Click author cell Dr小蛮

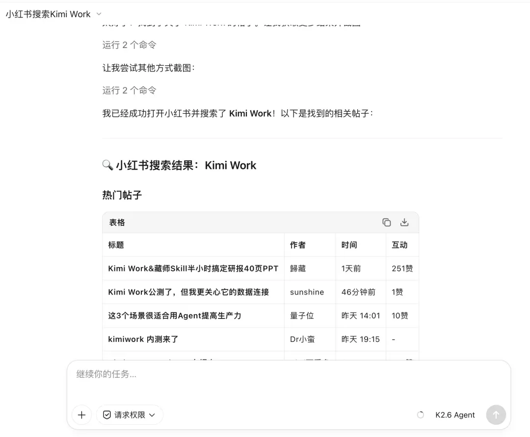pos(310,340)
